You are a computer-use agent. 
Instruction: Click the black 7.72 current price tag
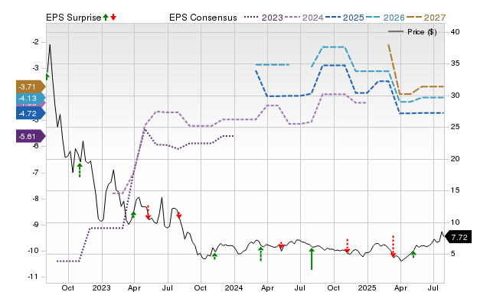458,237
